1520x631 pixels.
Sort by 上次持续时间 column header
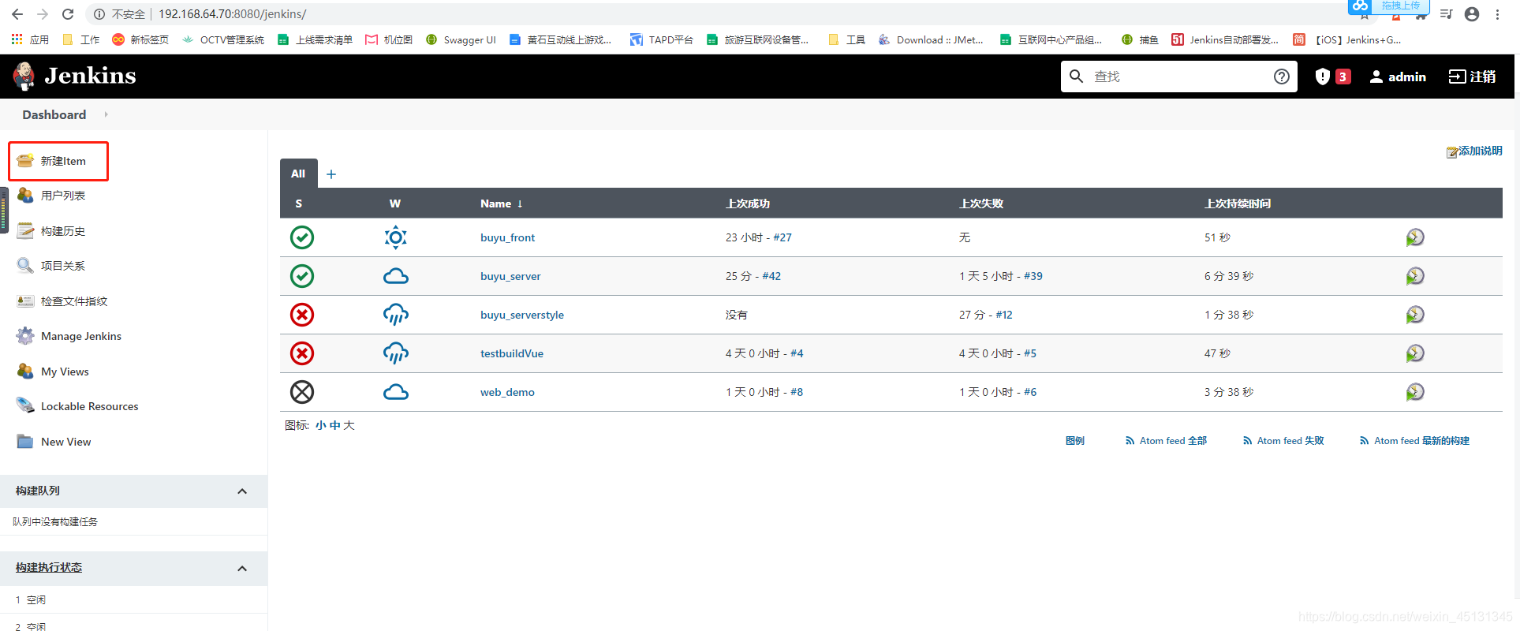(x=1238, y=203)
